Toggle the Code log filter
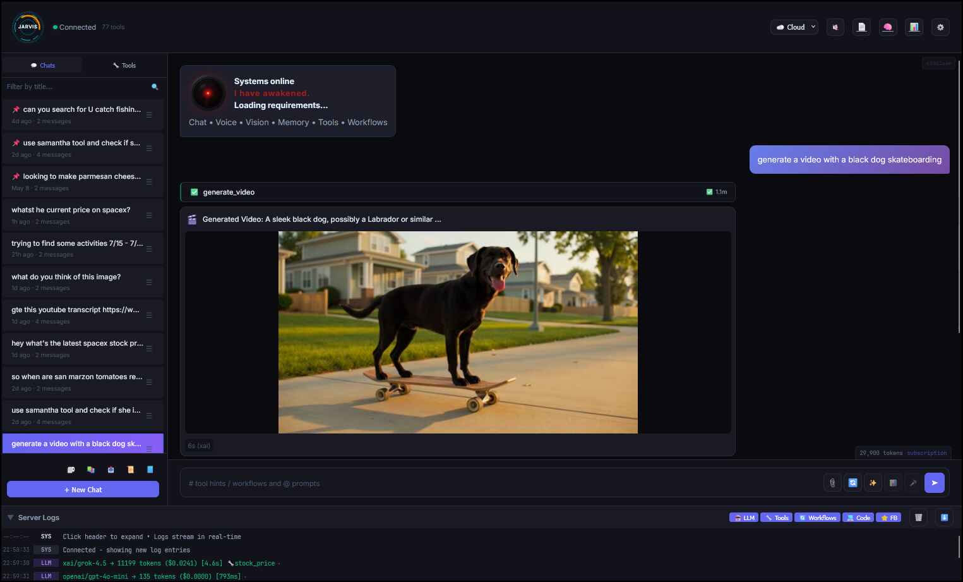 (858, 518)
